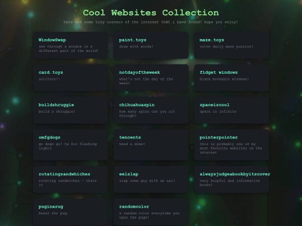The image size is (302, 226).
Task: Click the text 'go dogs go! tw for flashing lights'
Action: 68,146
